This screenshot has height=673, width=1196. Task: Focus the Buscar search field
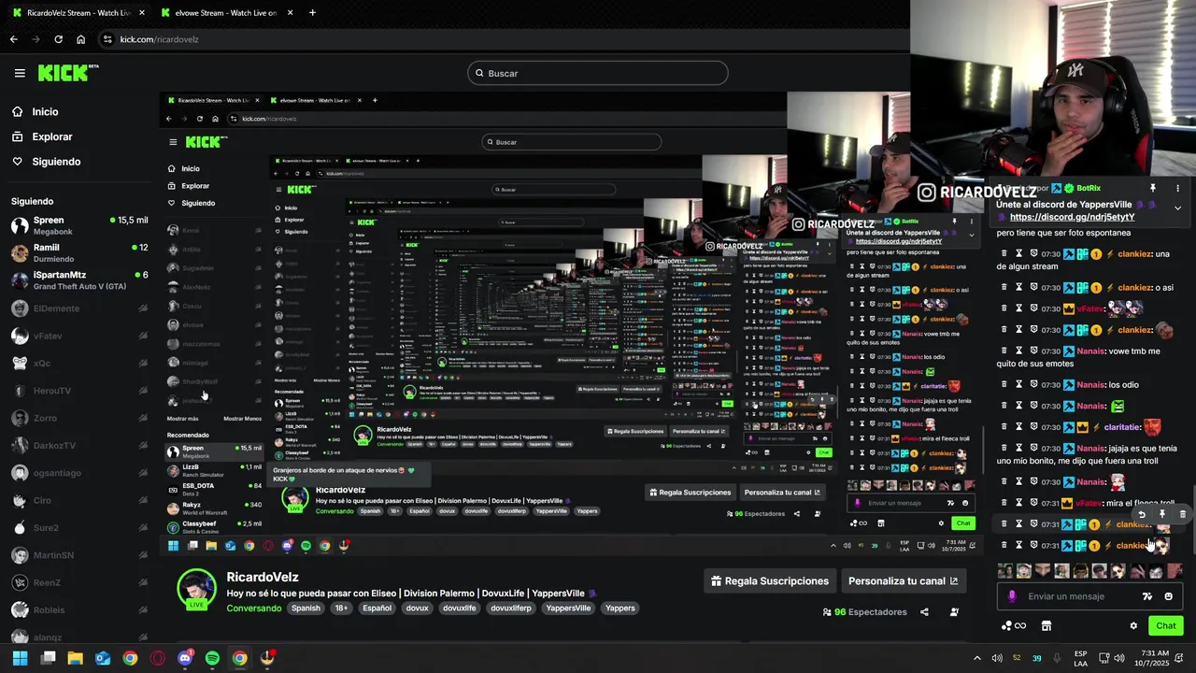click(x=598, y=73)
